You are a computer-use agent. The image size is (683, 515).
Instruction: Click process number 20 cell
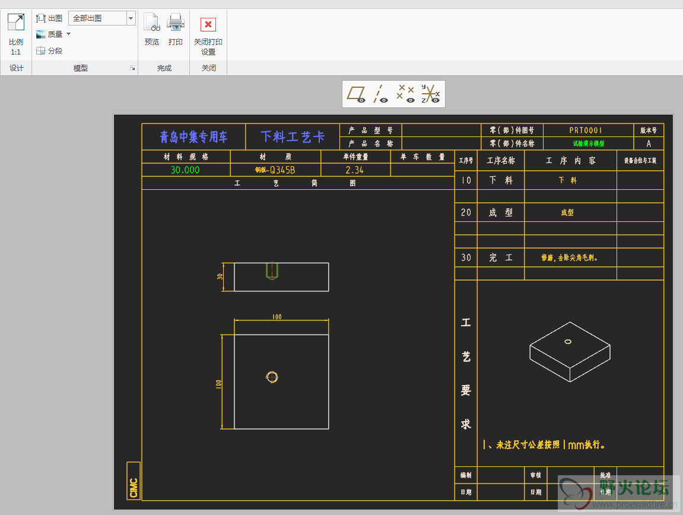pyautogui.click(x=466, y=212)
